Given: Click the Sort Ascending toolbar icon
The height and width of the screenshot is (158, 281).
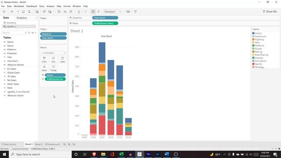Looking at the screenshot, I should [65, 12].
